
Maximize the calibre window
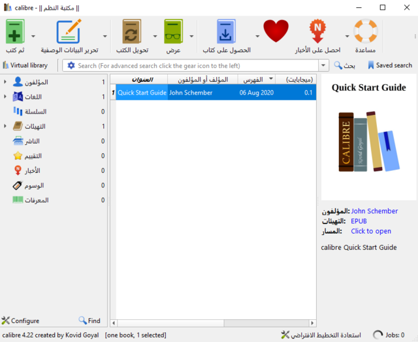point(383,7)
